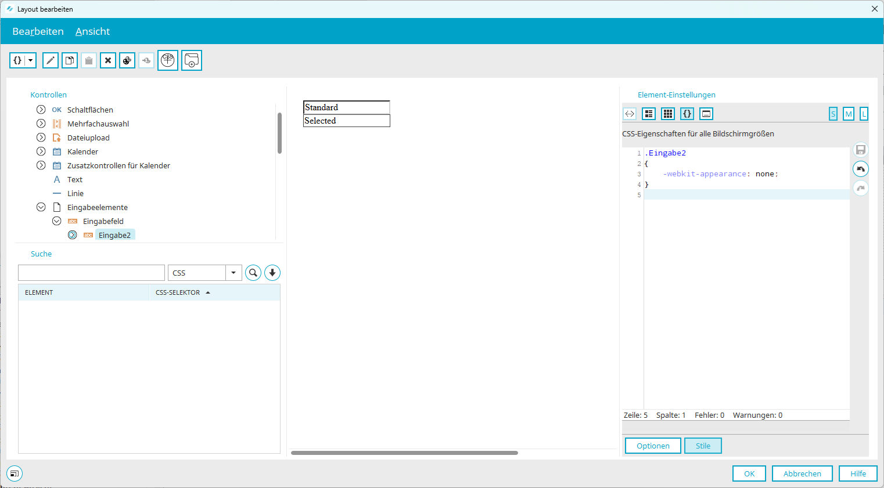
Task: Toggle the S screen size button
Action: 833,114
